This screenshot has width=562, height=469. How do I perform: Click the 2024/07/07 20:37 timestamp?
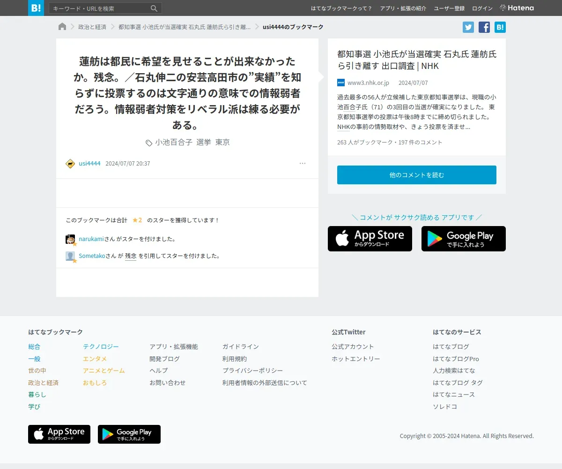[x=128, y=164]
